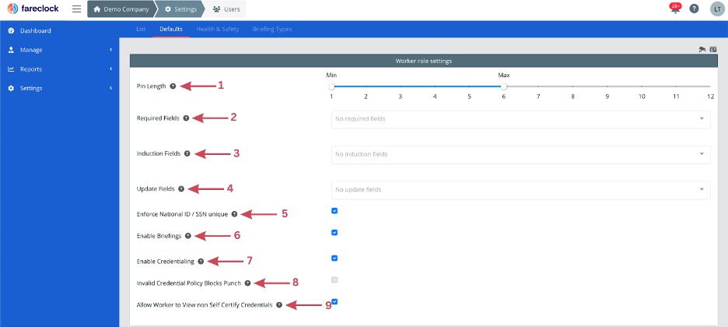Select the Defaults tab
The image size is (728, 327).
pyautogui.click(x=171, y=29)
